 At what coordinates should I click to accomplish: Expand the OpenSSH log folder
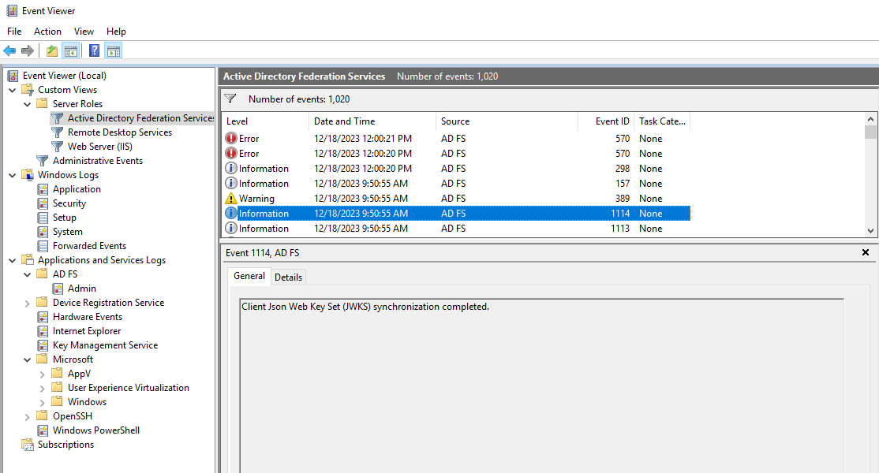click(28, 416)
